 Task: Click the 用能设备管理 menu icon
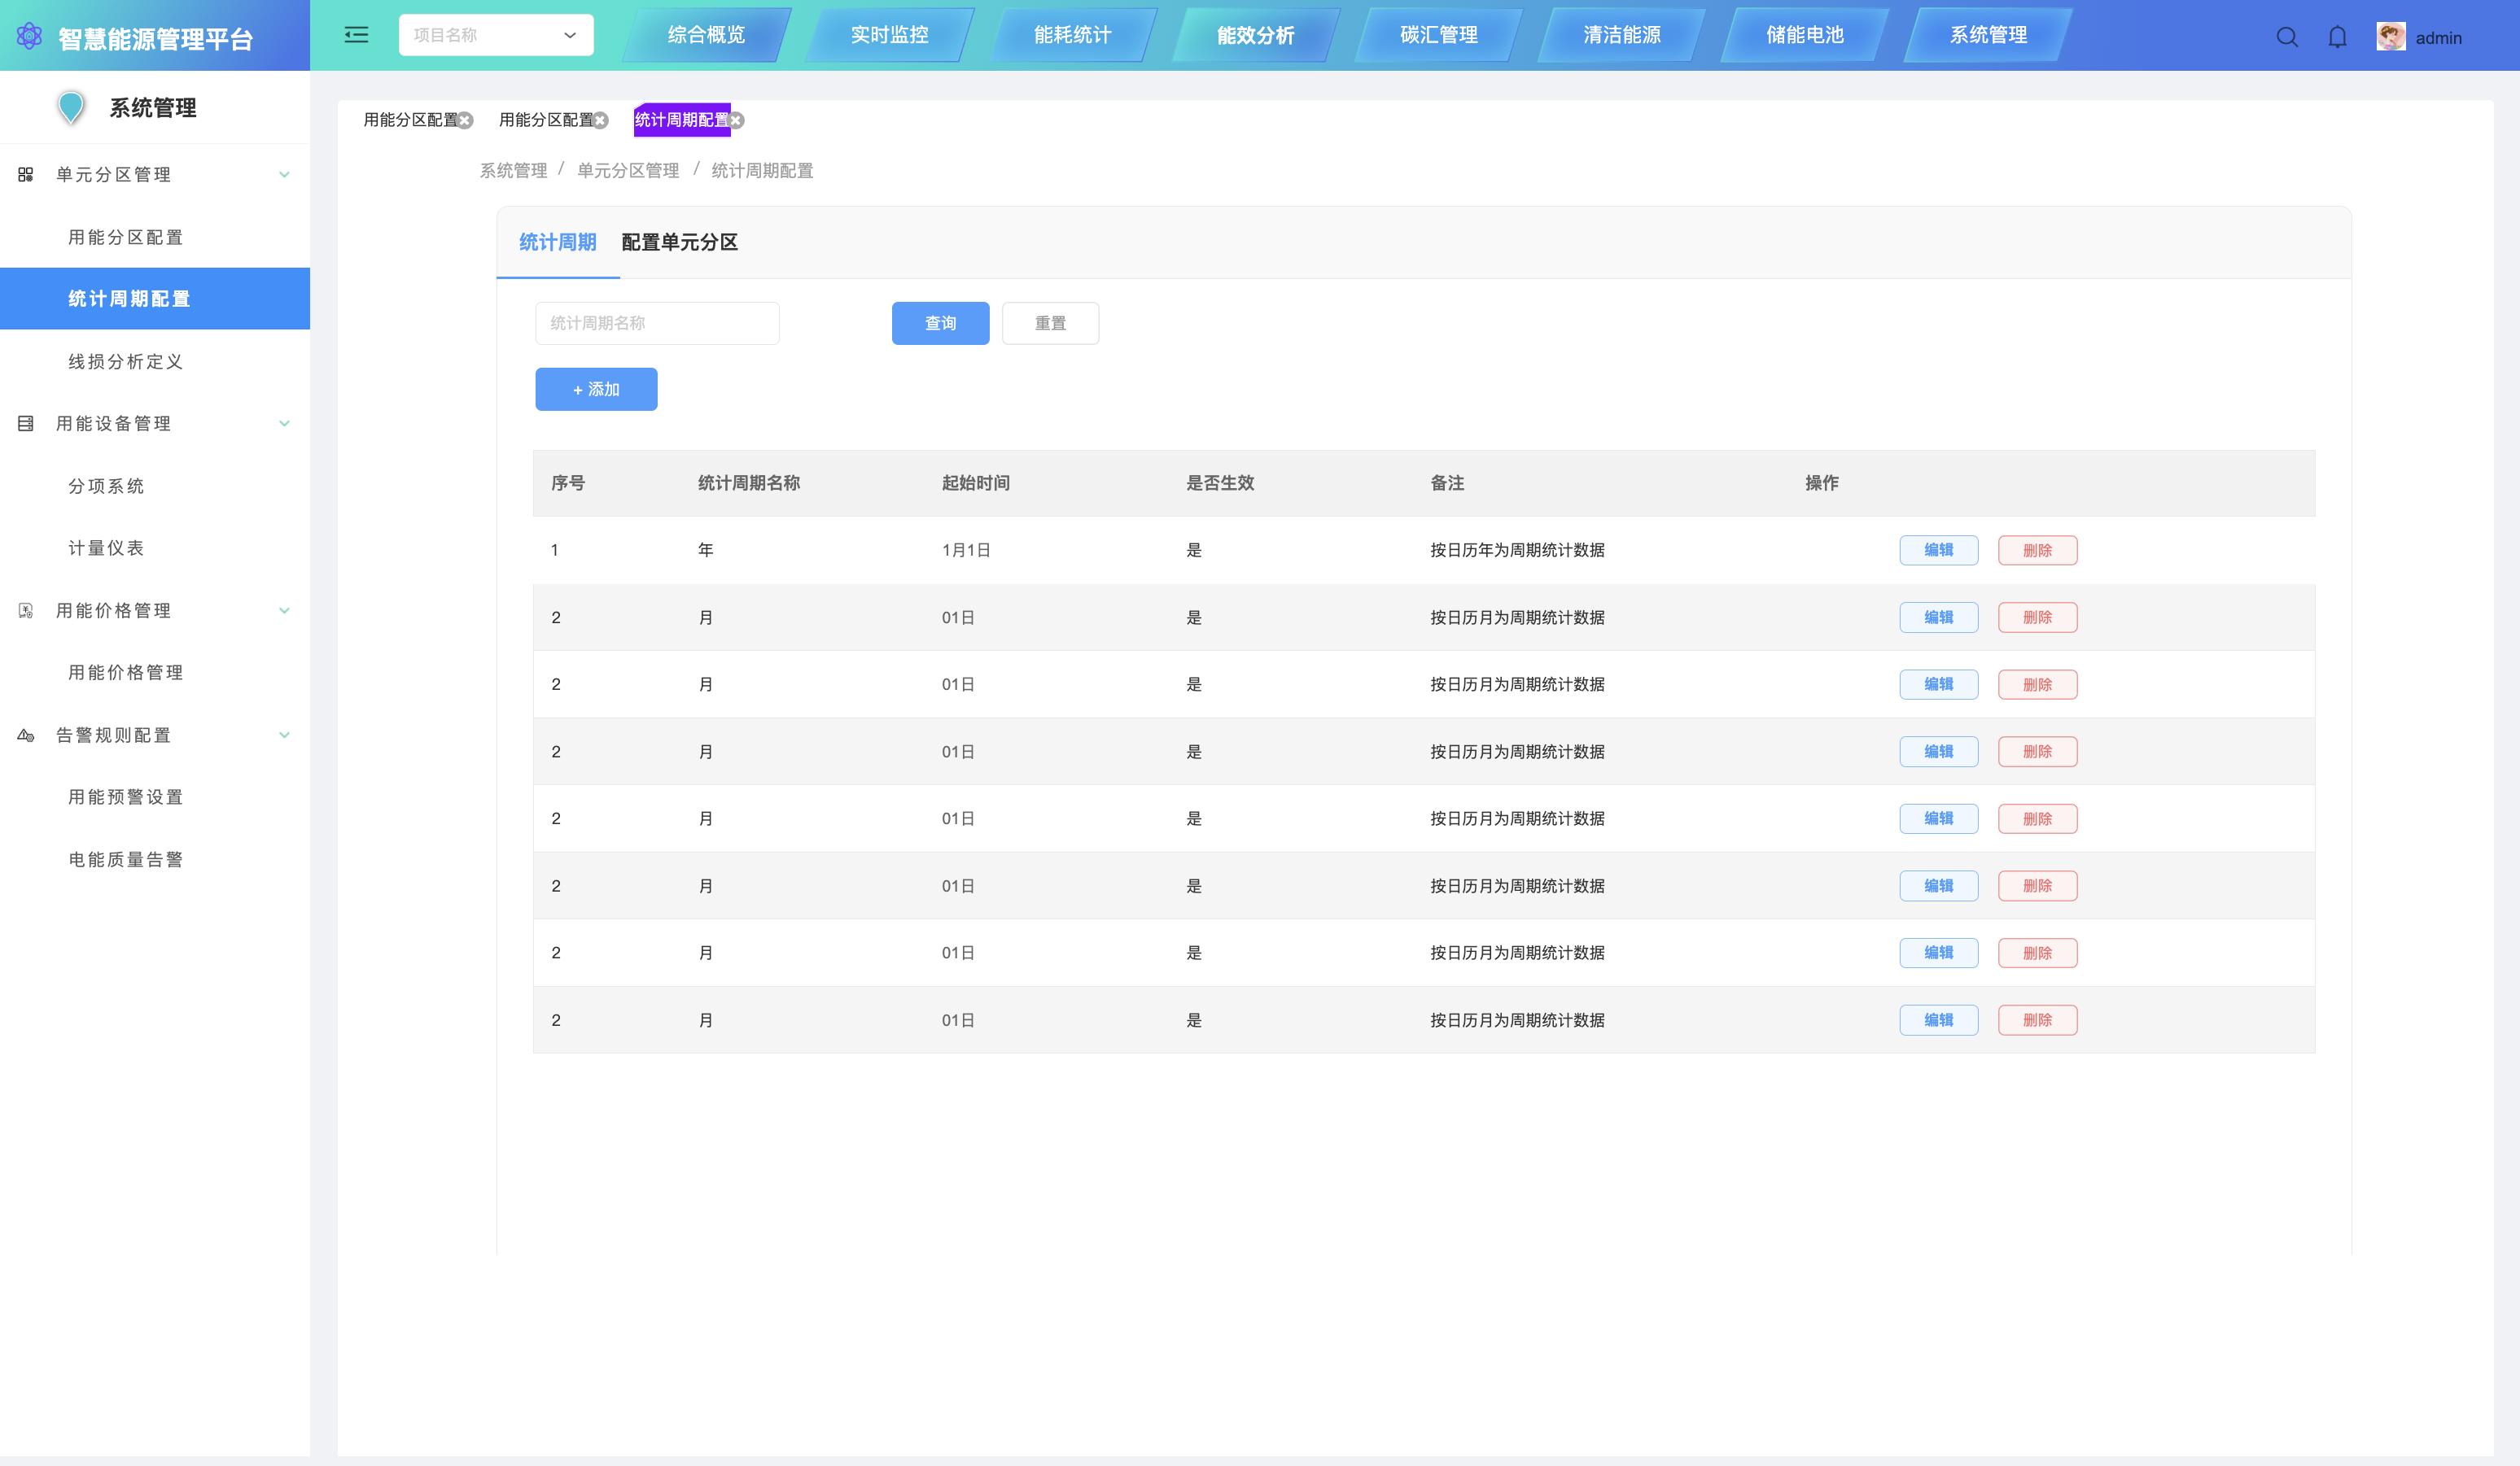[26, 424]
